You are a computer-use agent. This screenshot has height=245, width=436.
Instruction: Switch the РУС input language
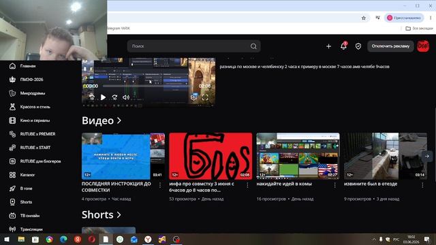pyautogui.click(x=396, y=240)
